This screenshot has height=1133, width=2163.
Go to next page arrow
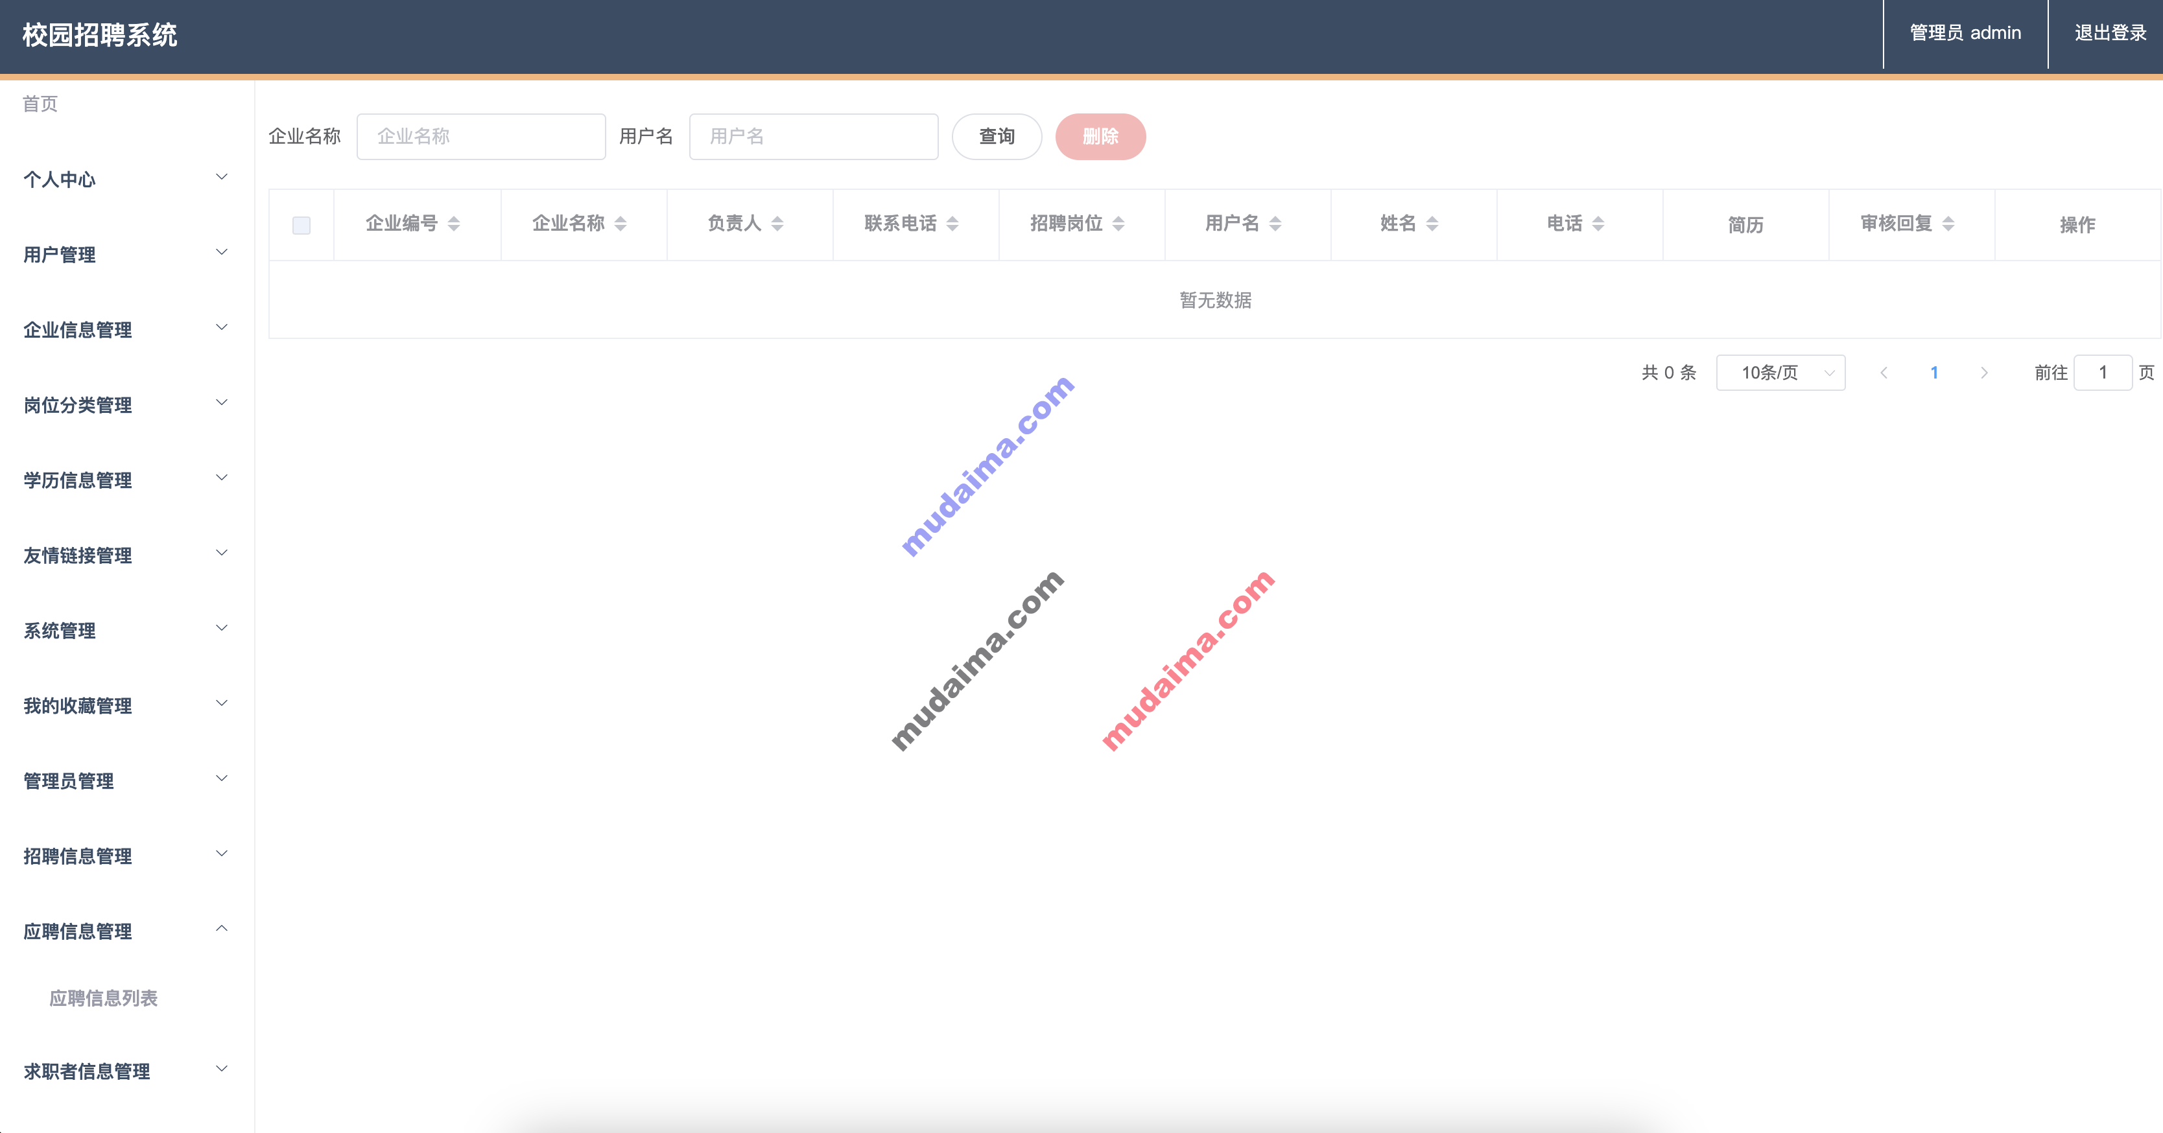1984,373
